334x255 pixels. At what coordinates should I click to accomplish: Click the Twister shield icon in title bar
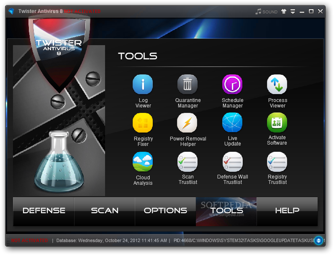click(x=11, y=11)
